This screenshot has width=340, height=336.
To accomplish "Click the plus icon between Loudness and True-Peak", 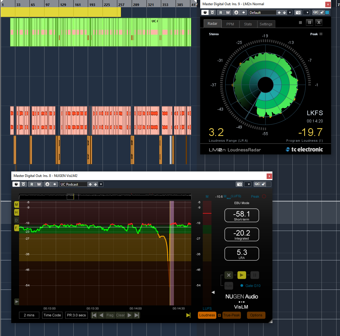I will pyautogui.click(x=219, y=316).
